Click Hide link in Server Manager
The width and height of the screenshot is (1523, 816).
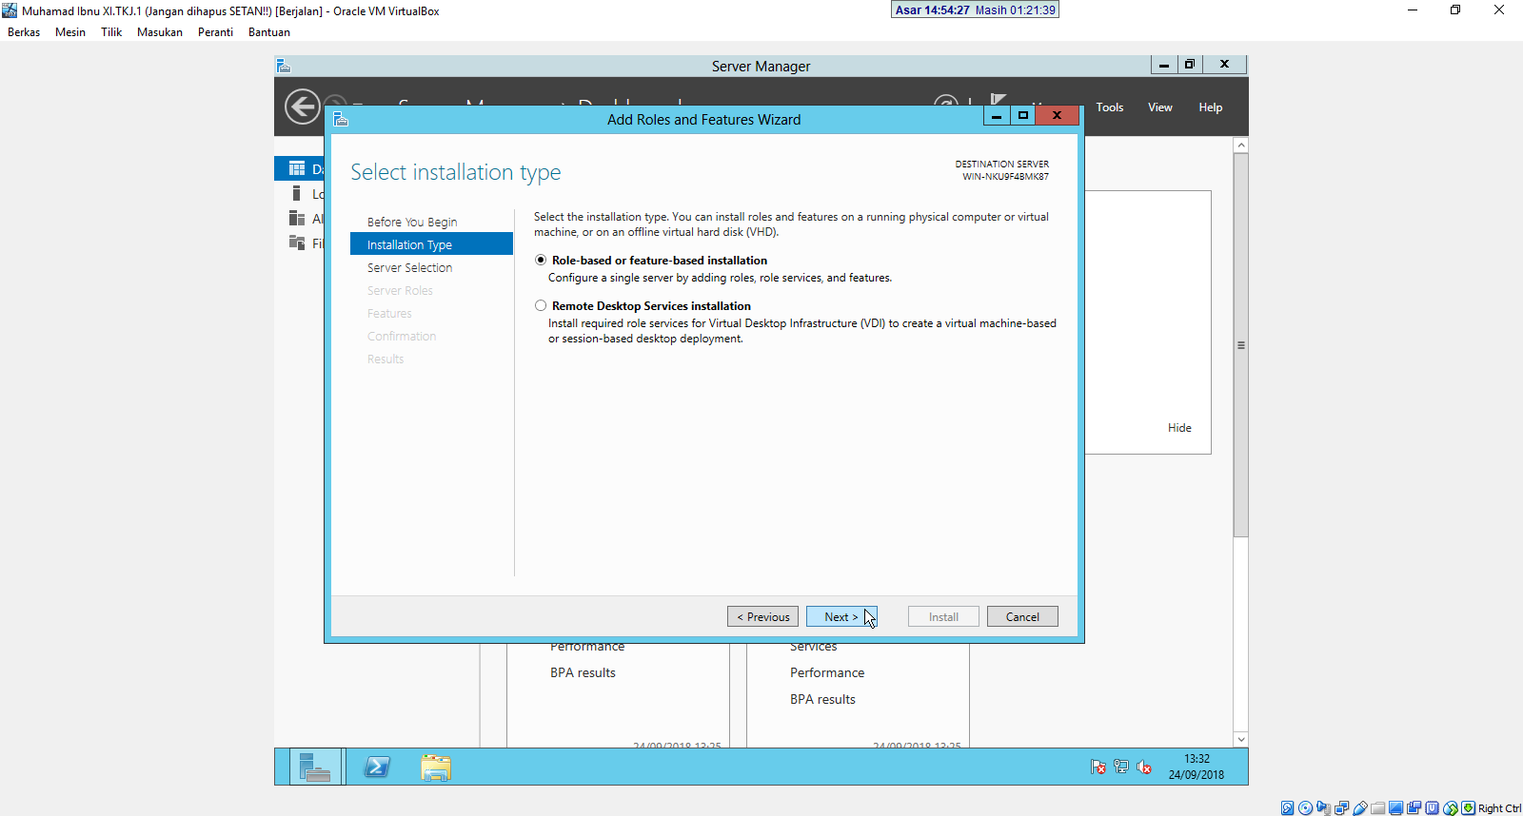[1179, 428]
